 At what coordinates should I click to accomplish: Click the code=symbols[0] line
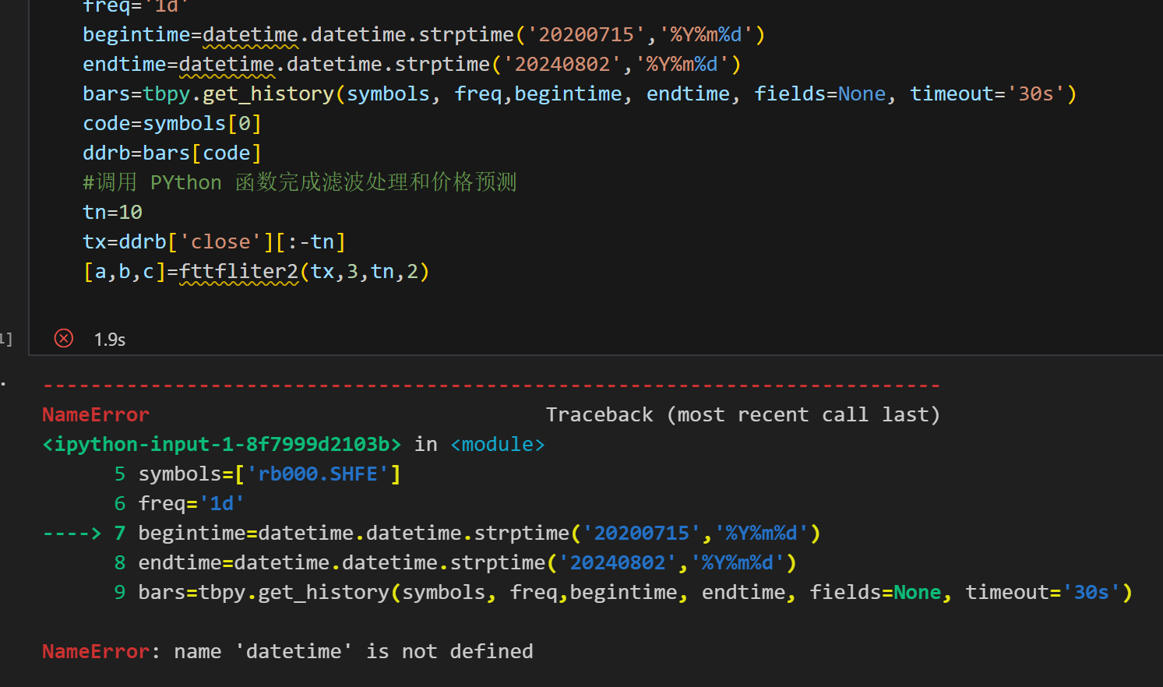click(x=172, y=124)
